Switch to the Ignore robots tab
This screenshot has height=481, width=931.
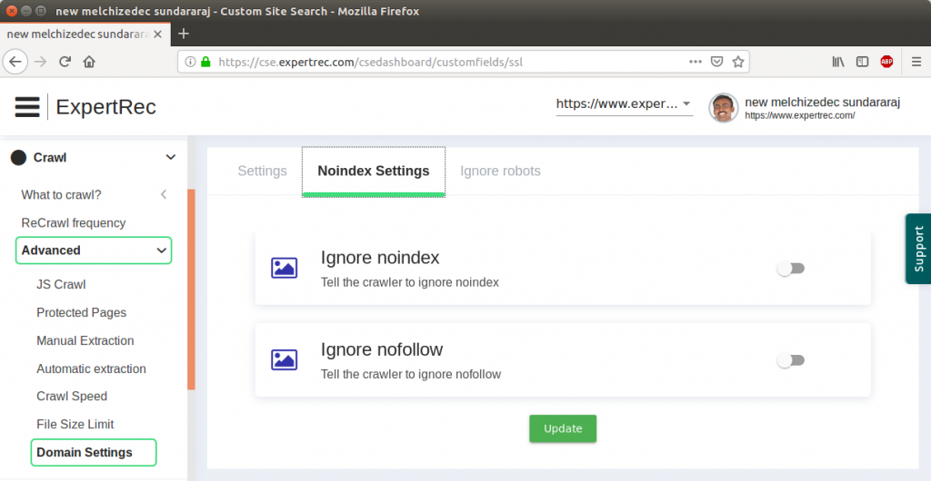pos(500,172)
